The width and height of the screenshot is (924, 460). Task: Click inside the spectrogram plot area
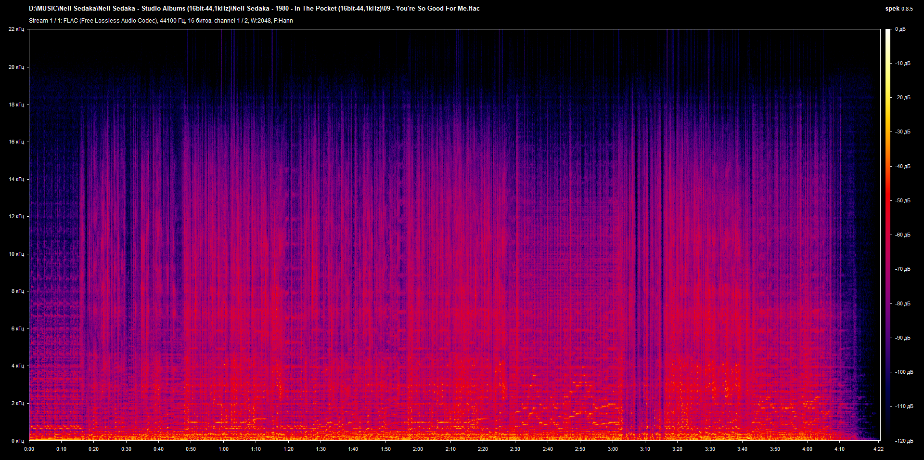click(454, 235)
